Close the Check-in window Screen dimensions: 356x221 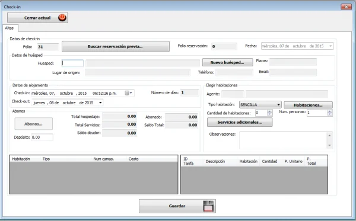click(x=346, y=7)
